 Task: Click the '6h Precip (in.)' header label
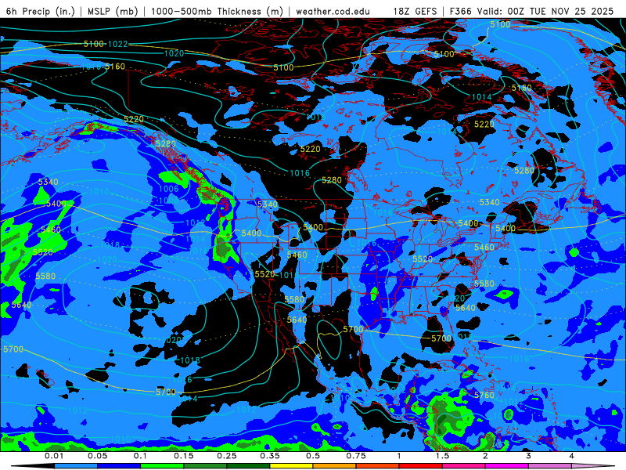point(41,11)
